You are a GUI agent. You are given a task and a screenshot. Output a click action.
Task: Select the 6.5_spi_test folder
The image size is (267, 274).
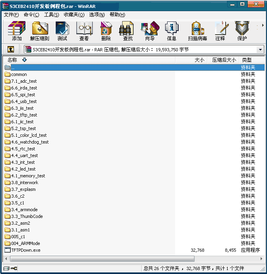[x=20, y=95]
